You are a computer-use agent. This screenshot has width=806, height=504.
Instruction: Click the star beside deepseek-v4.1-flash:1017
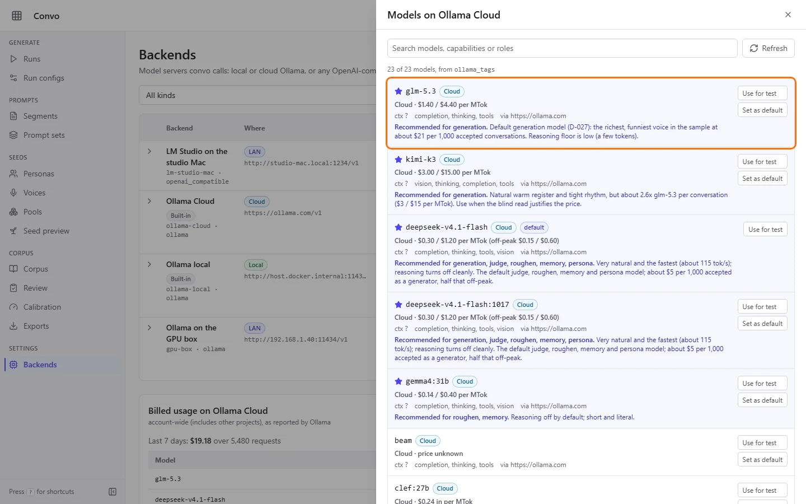399,305
